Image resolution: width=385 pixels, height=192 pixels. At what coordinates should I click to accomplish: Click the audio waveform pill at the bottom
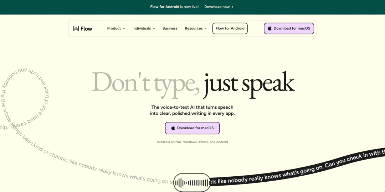192,182
